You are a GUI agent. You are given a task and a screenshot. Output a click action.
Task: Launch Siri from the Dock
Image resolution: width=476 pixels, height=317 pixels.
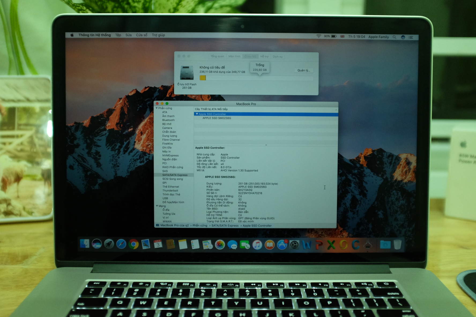pyautogui.click(x=97, y=244)
